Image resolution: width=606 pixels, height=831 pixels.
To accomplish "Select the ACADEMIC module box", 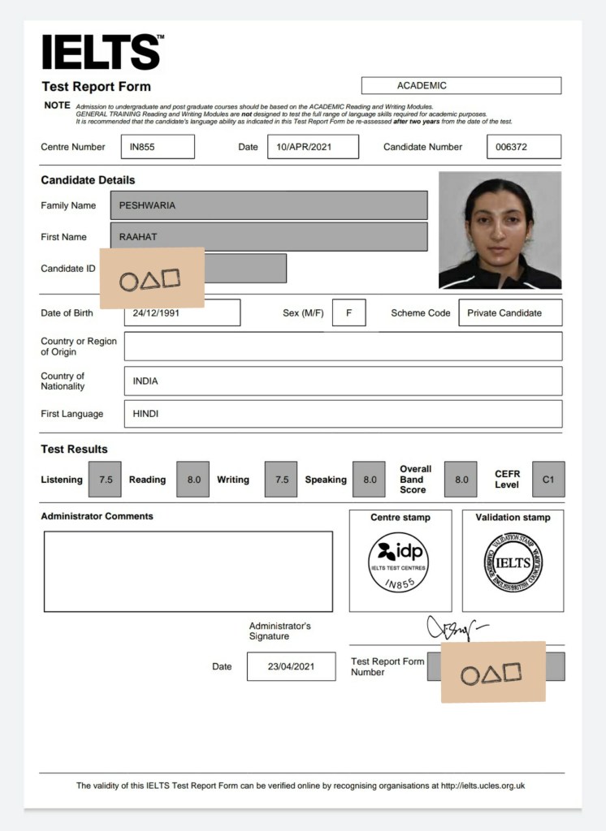I will click(x=461, y=85).
